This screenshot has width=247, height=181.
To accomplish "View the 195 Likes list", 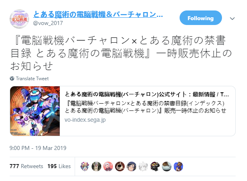I will [59, 166].
